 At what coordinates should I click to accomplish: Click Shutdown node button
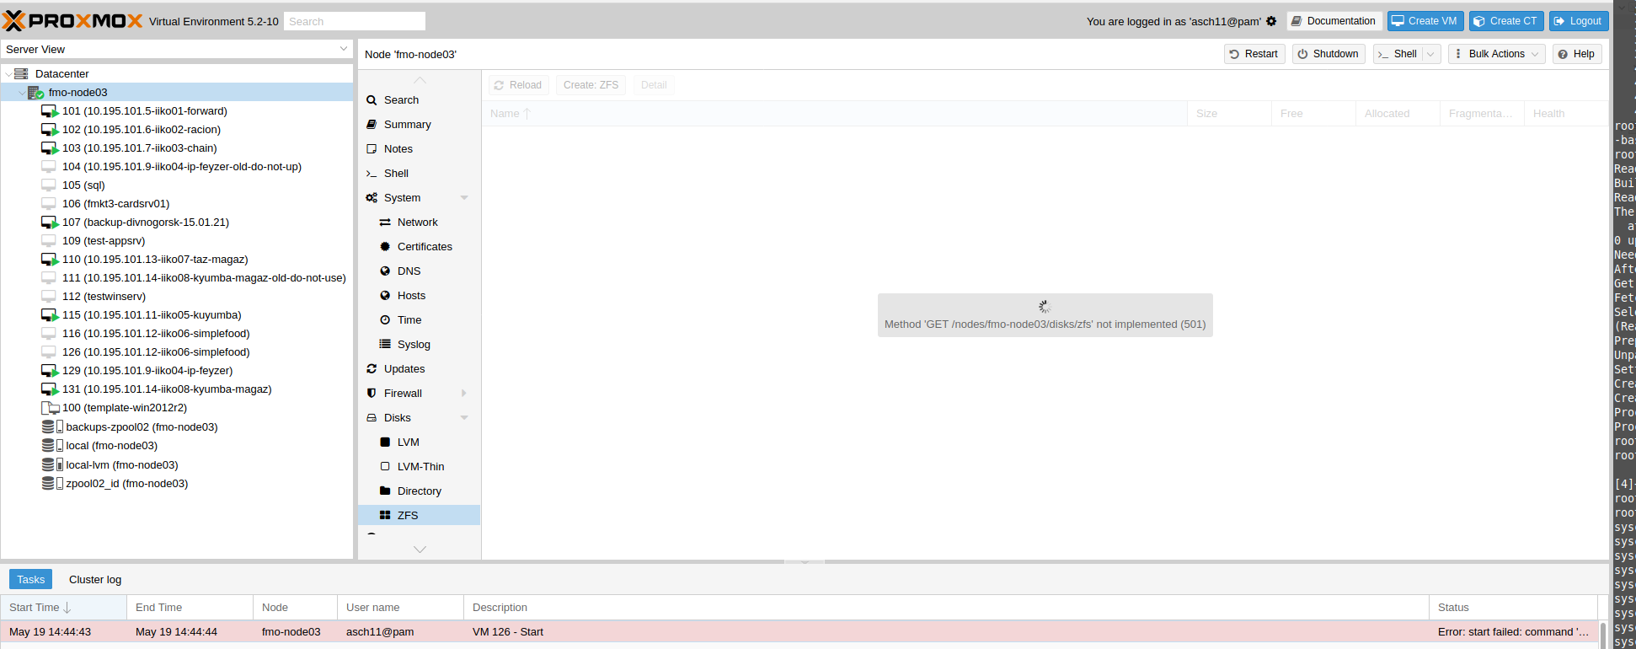[1329, 54]
